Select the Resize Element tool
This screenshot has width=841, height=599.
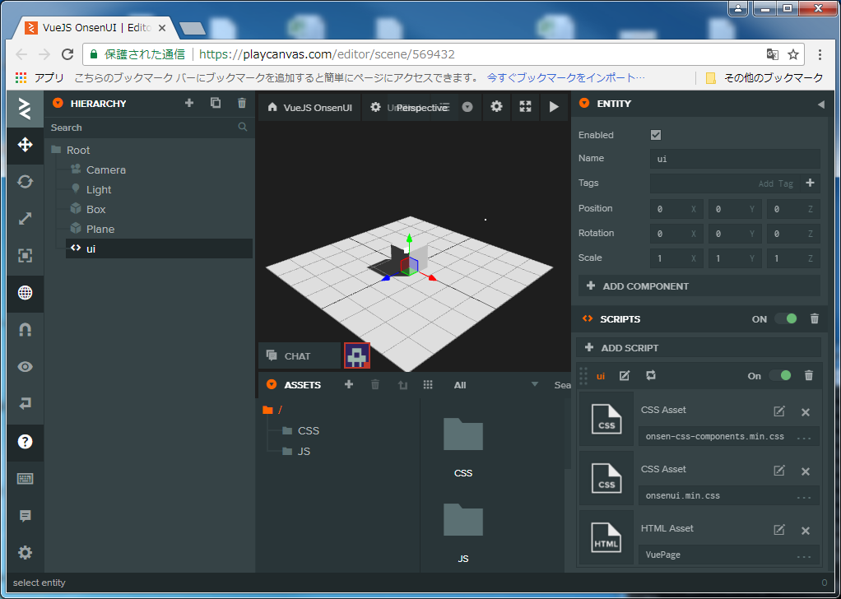(26, 256)
